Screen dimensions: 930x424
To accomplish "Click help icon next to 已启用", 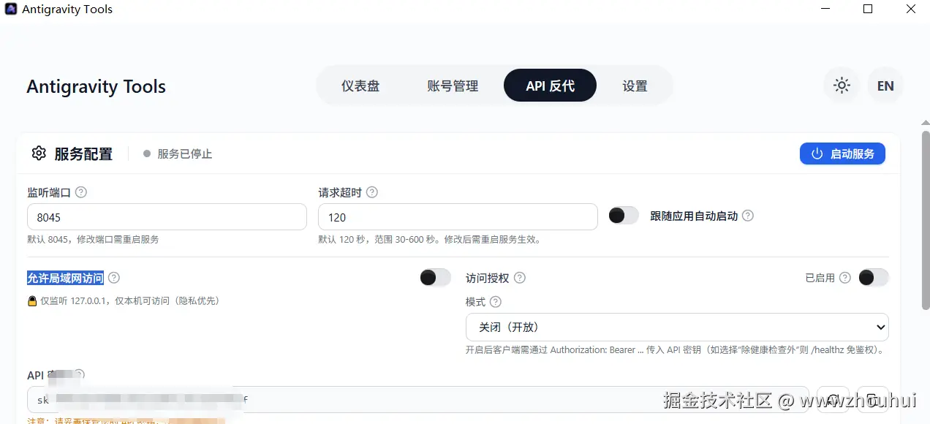I will tap(845, 278).
